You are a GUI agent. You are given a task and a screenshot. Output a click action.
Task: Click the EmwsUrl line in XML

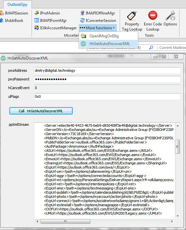[103, 159]
